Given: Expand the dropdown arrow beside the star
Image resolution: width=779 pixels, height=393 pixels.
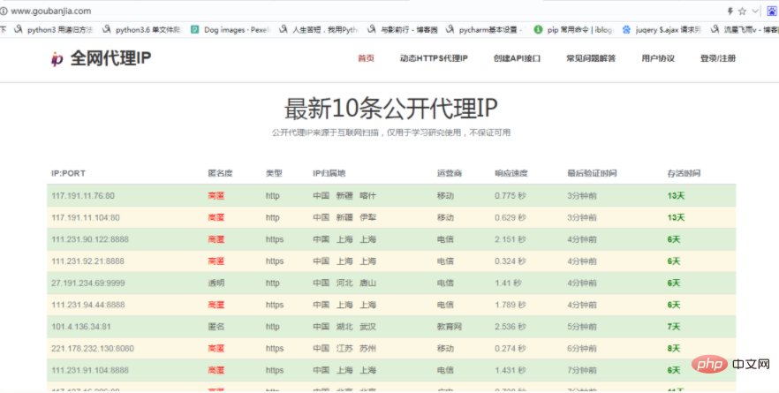Looking at the screenshot, I should point(755,11).
